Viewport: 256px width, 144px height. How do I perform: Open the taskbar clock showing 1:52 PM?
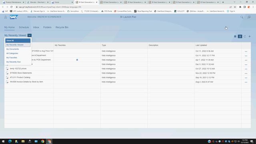pyautogui.click(x=244, y=141)
